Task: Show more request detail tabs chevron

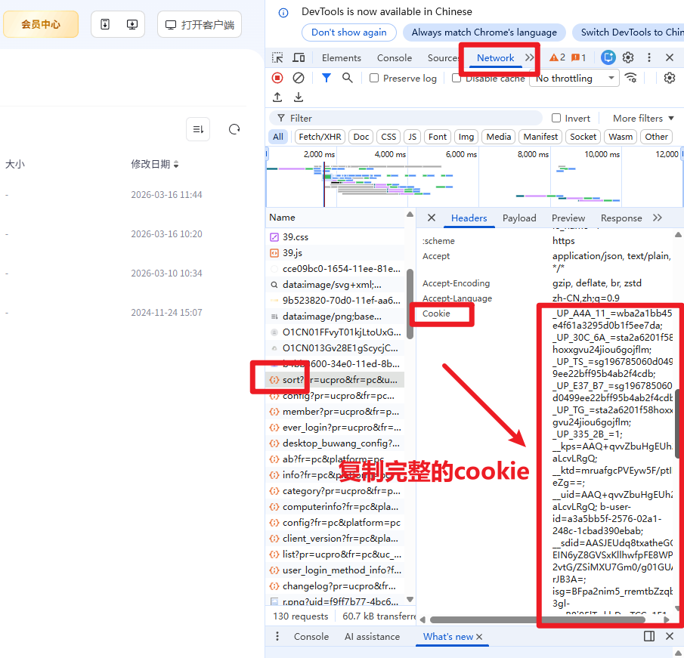Action: point(658,218)
